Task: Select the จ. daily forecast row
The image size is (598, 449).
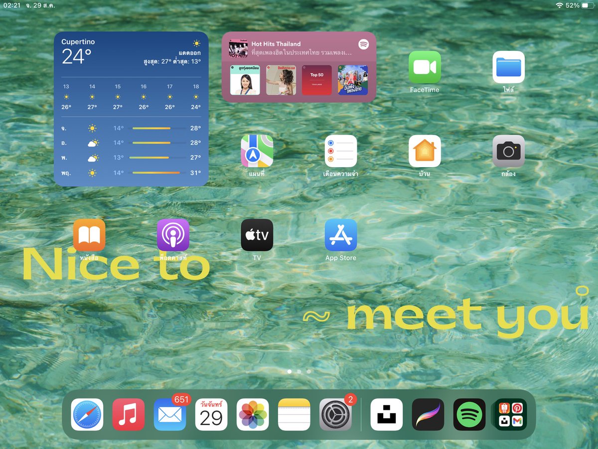Action: tap(131, 128)
